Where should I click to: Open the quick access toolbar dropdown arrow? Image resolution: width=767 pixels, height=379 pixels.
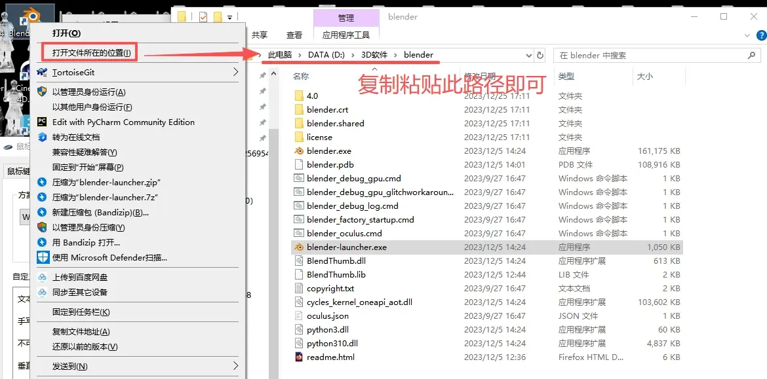[229, 18]
